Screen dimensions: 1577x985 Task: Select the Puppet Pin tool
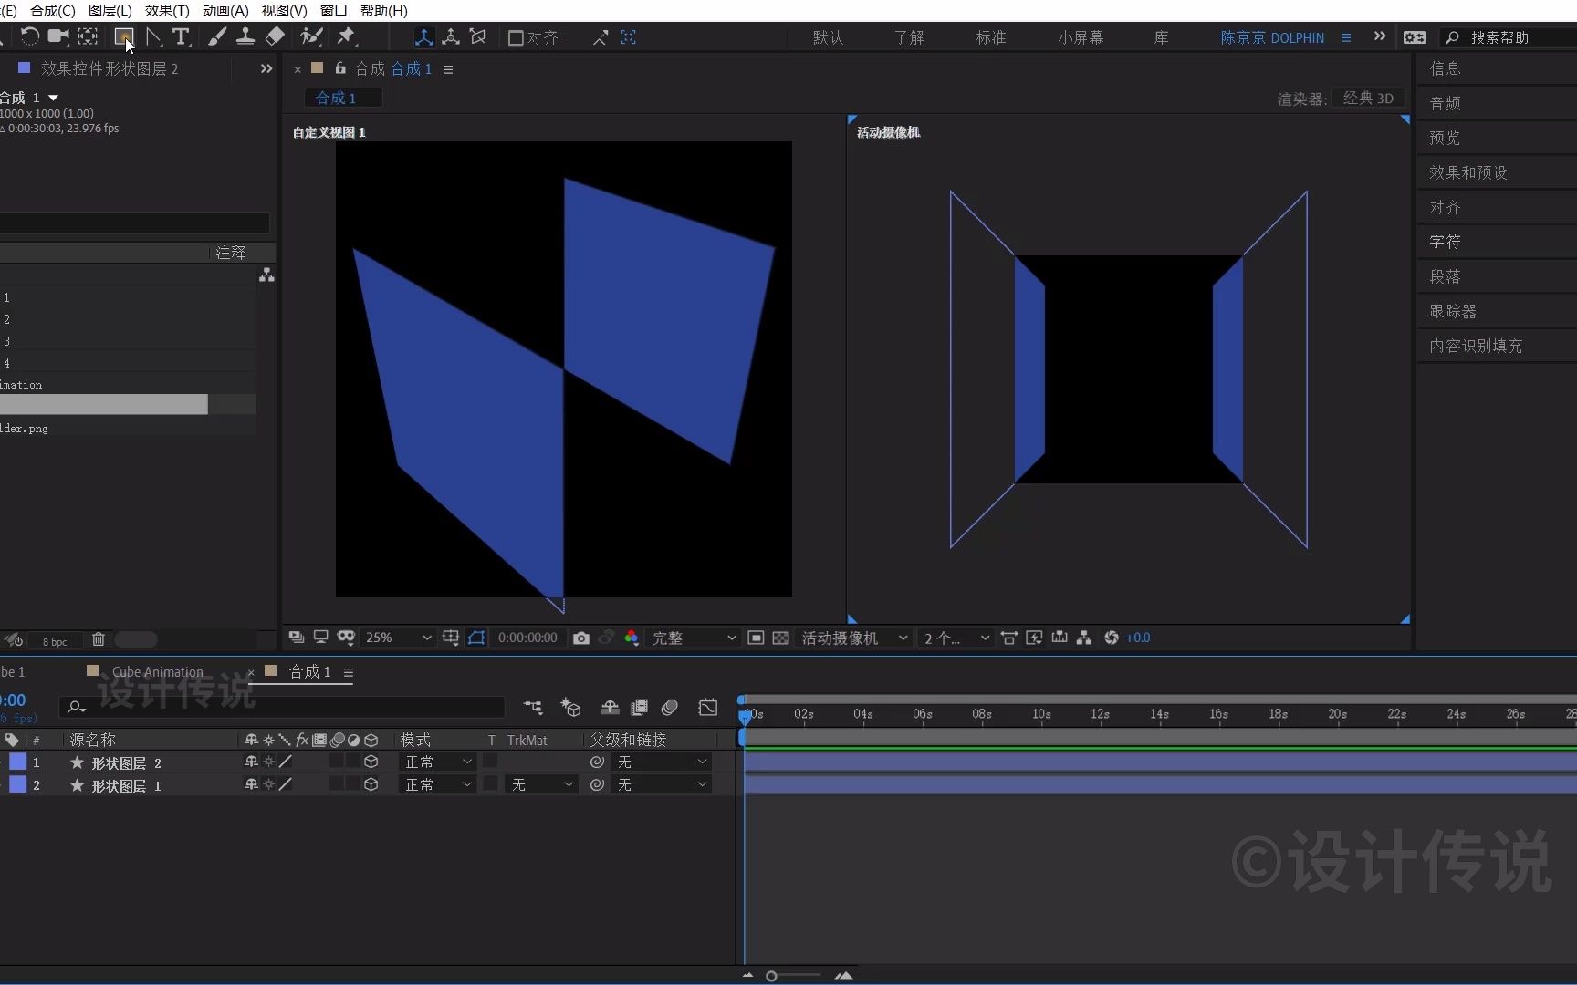click(x=346, y=37)
